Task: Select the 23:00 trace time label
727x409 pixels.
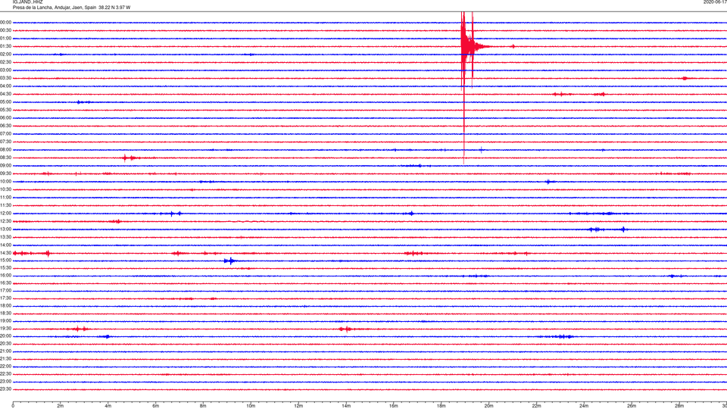Action: (5, 381)
